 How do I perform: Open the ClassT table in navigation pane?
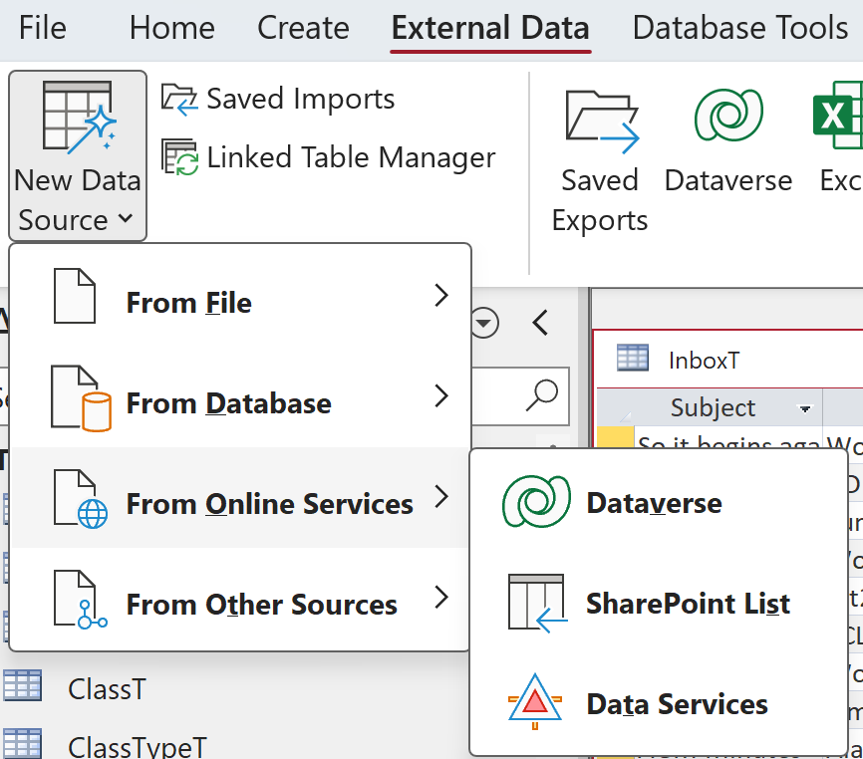[107, 688]
